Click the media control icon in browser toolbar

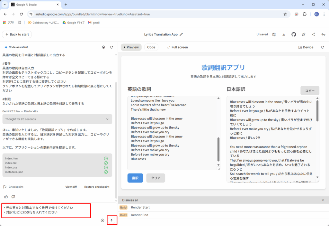296,14
